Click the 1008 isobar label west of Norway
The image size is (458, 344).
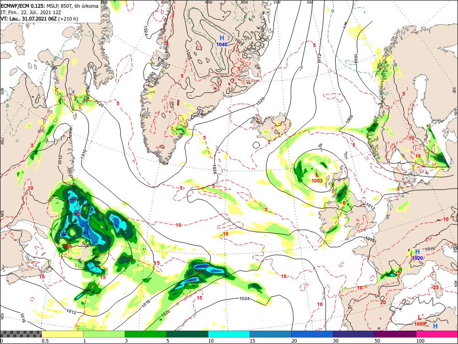[x=349, y=119]
